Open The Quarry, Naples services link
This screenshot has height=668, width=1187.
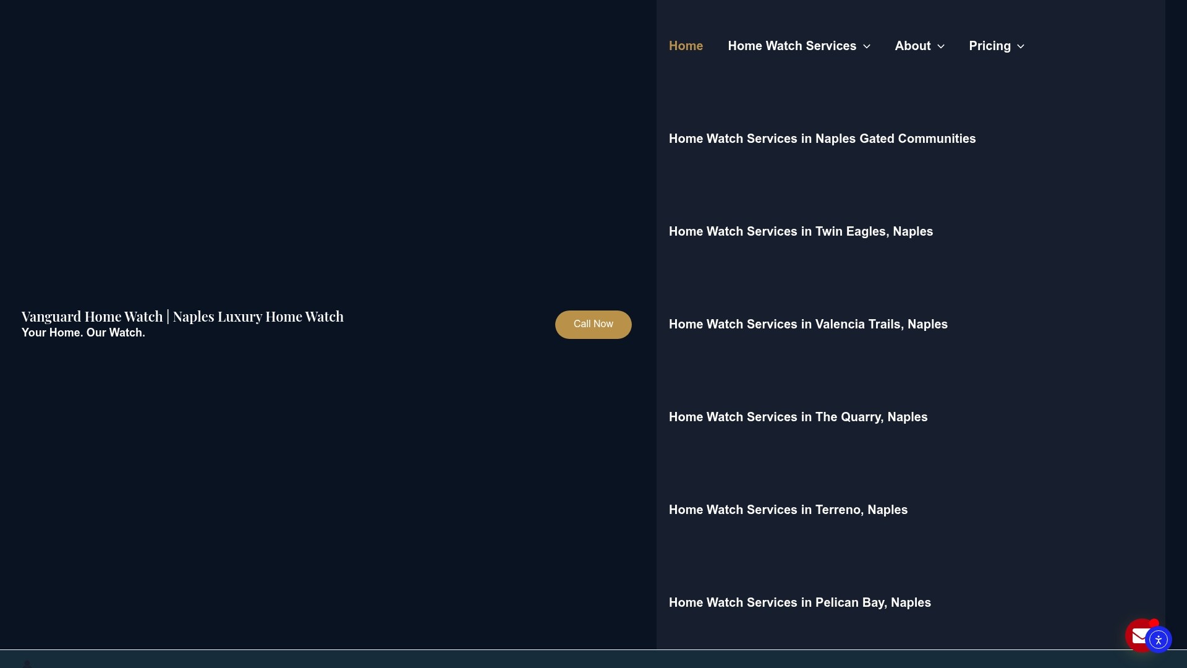(x=798, y=417)
